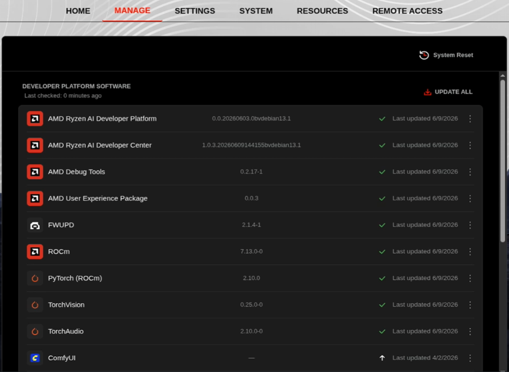Click the Update All download icon
The width and height of the screenshot is (509, 372).
[427, 92]
